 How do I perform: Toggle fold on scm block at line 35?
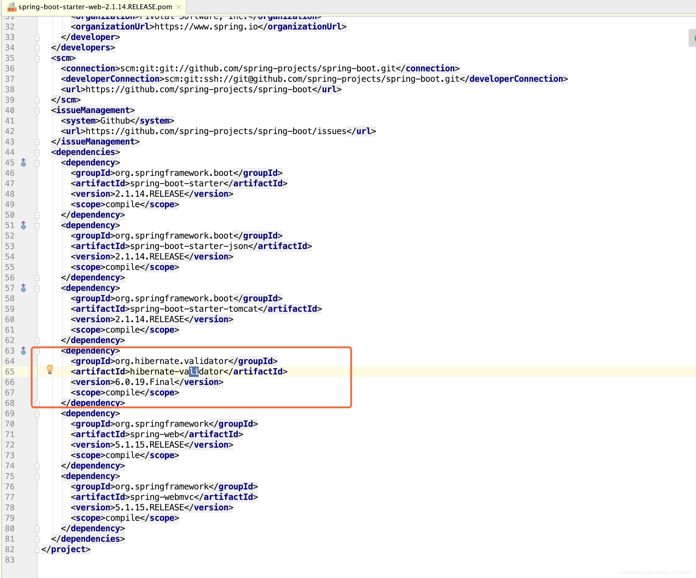tap(38, 58)
